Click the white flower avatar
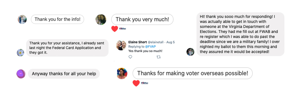Viewport: 295px width, 96px height. (x=21, y=53)
